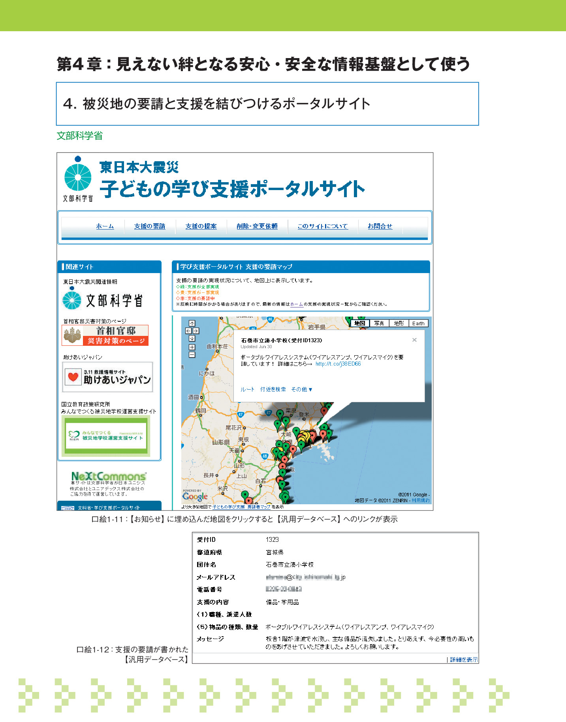Viewport: 566px width, 722px height.
Task: Open the 子どもの学び支援 要請者マップ link
Action: pyautogui.click(x=241, y=507)
